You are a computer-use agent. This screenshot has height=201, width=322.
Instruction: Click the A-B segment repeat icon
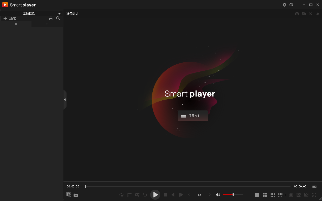point(129,195)
